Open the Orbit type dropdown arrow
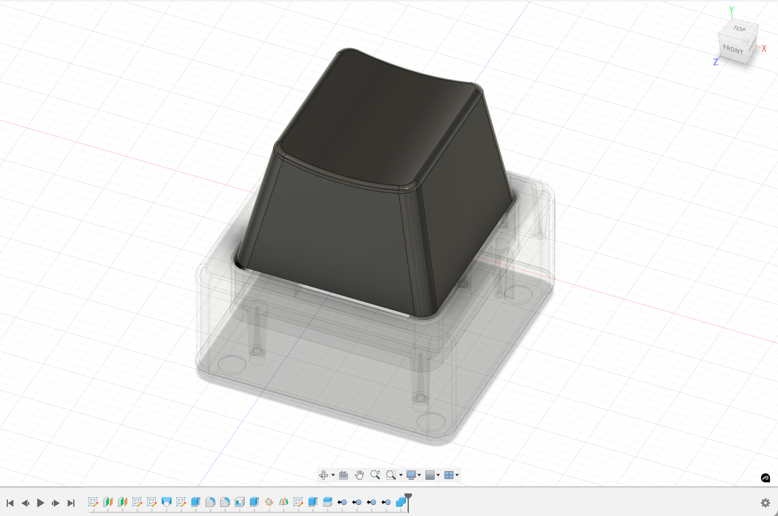The image size is (778, 516). [333, 475]
